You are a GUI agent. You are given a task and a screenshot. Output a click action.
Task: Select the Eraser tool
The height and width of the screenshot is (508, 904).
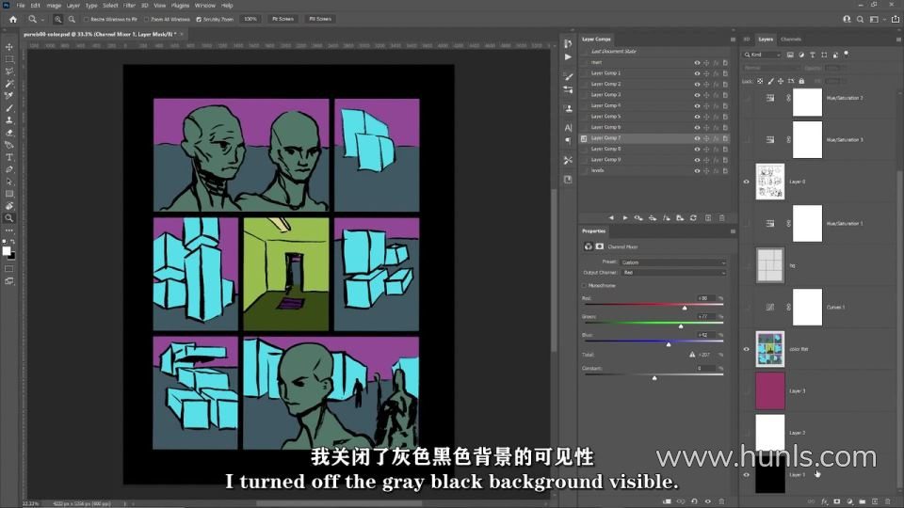[x=9, y=133]
